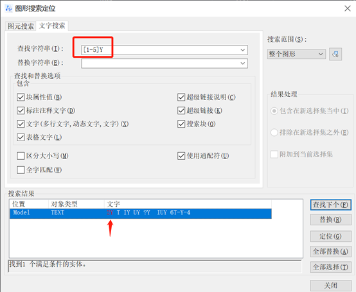The height and width of the screenshot is (292, 356).
Task: Open the 搜索范围 整个图形 dropdown
Action: [x=296, y=54]
